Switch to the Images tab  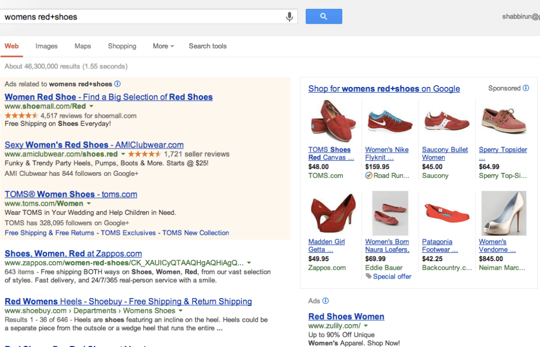click(x=46, y=46)
